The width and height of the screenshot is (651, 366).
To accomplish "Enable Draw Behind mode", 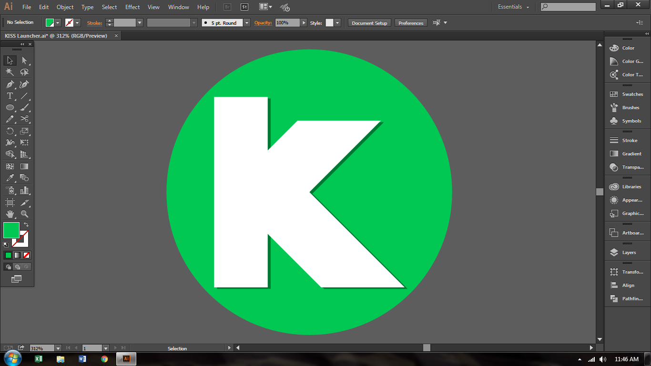I will tap(17, 267).
